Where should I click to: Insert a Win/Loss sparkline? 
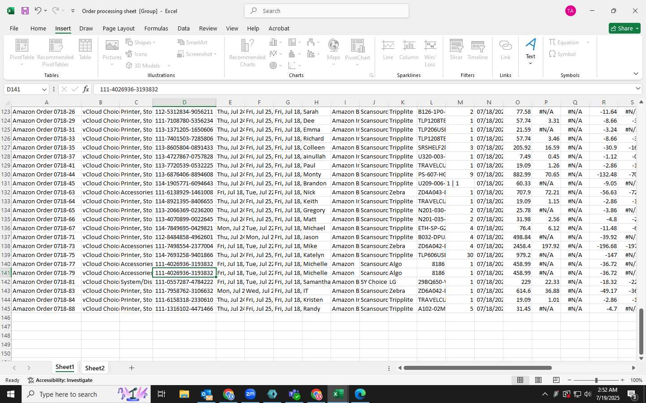[x=430, y=53]
